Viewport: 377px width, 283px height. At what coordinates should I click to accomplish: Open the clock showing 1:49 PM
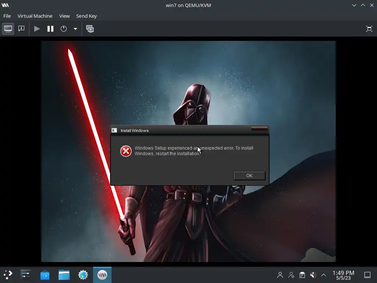tap(343, 275)
